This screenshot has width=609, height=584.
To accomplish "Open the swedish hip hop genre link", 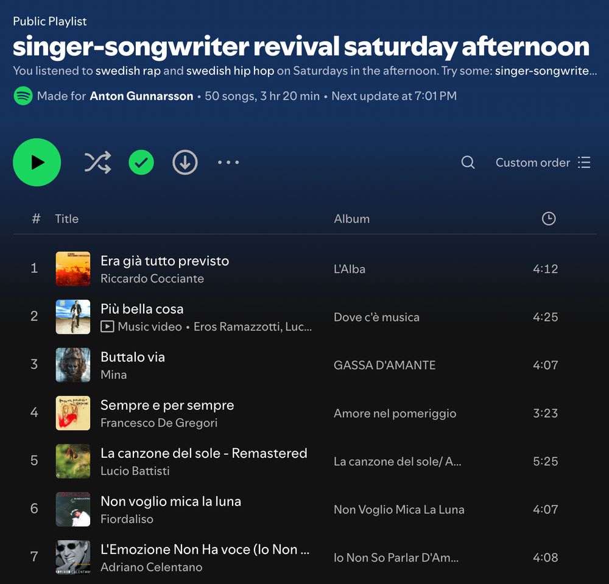I will 230,71.
